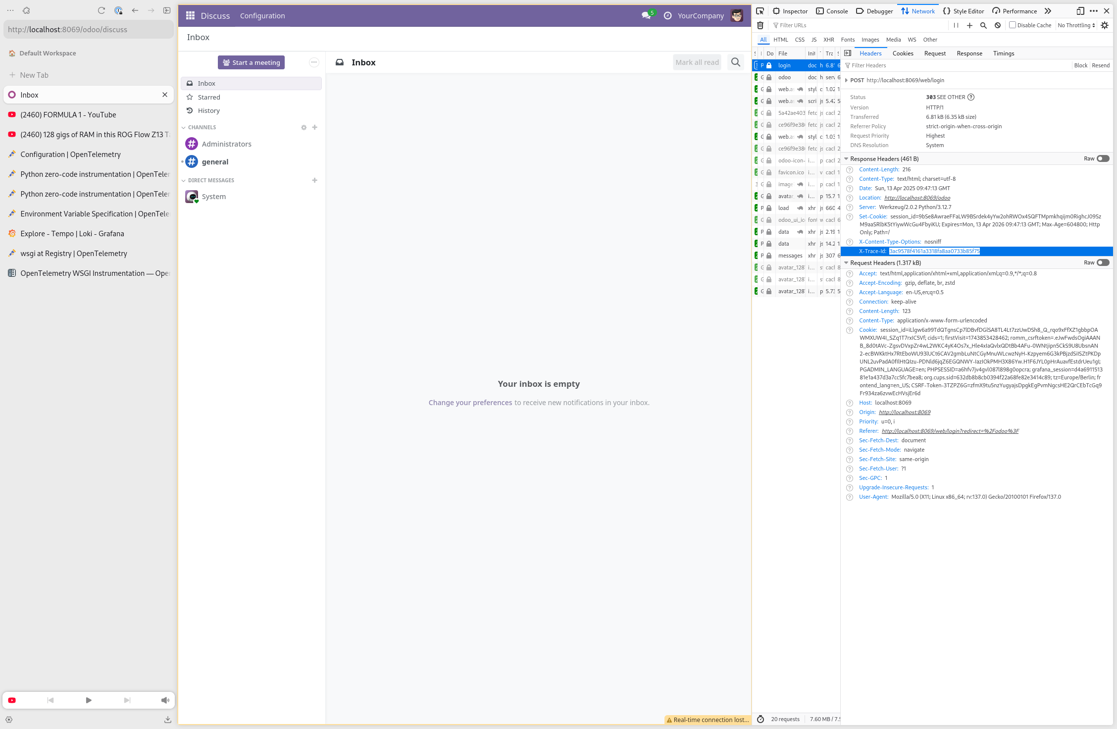Click the Start a meeting button
Viewport: 1117px width, 729px height.
tap(251, 62)
